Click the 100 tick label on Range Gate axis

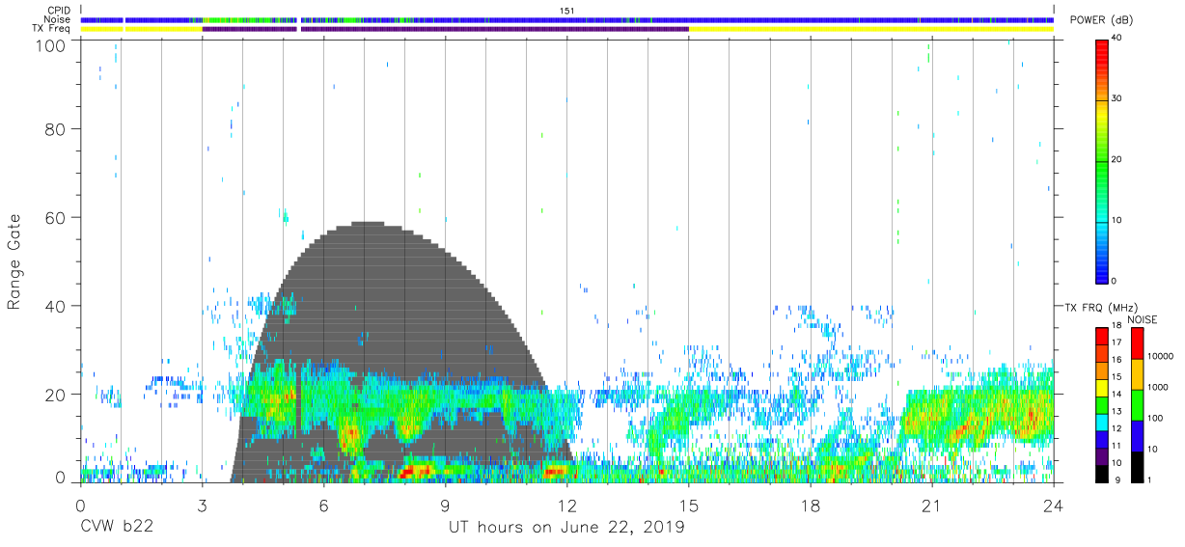(x=51, y=45)
